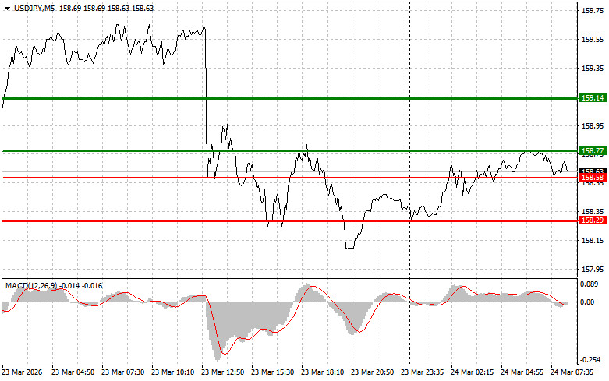The height and width of the screenshot is (381, 609).
Task: Click the time label 23 Mar 18:10
Action: point(322,372)
